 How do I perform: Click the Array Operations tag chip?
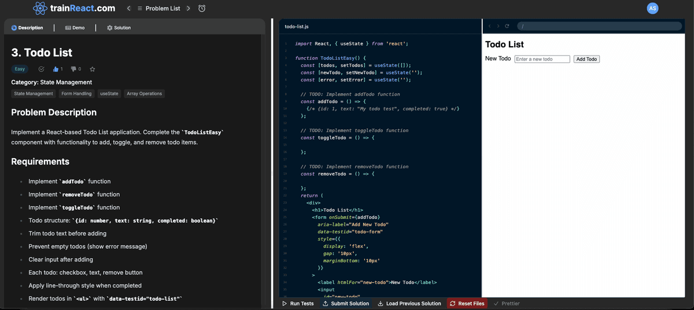[145, 94]
